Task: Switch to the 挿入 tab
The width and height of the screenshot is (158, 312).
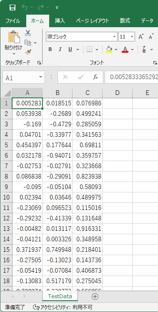Action: tap(60, 20)
